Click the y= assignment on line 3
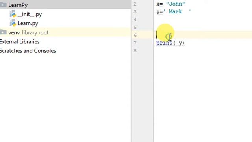The image size is (252, 142). [x=159, y=12]
